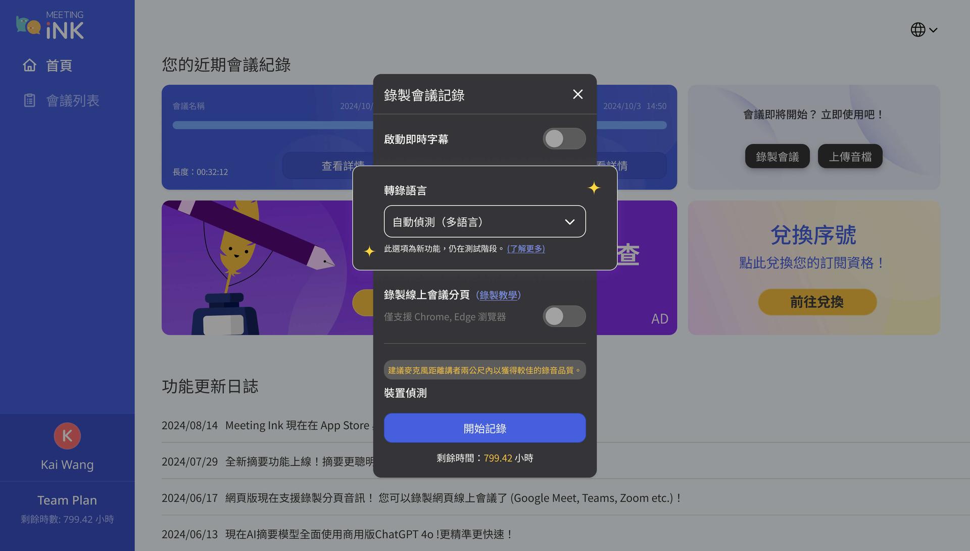This screenshot has width=970, height=551.
Task: Click the K user avatar
Action: (x=67, y=436)
